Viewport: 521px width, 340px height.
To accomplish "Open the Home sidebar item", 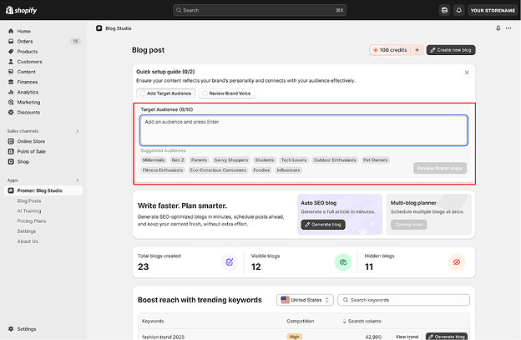I will [x=24, y=31].
